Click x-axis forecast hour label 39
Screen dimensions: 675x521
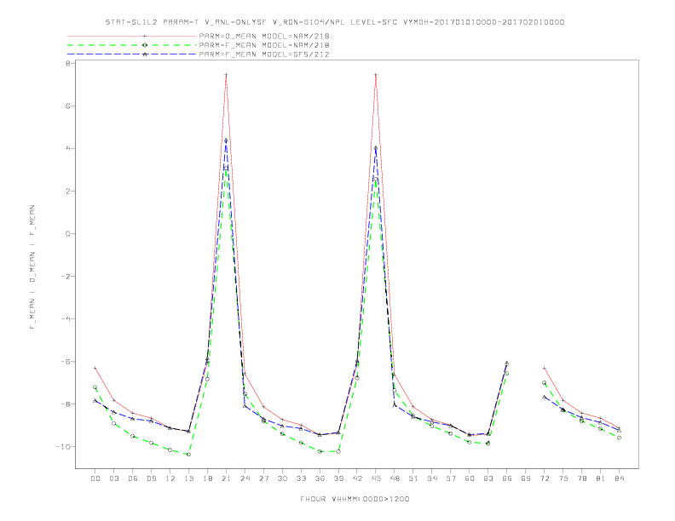tap(338, 478)
